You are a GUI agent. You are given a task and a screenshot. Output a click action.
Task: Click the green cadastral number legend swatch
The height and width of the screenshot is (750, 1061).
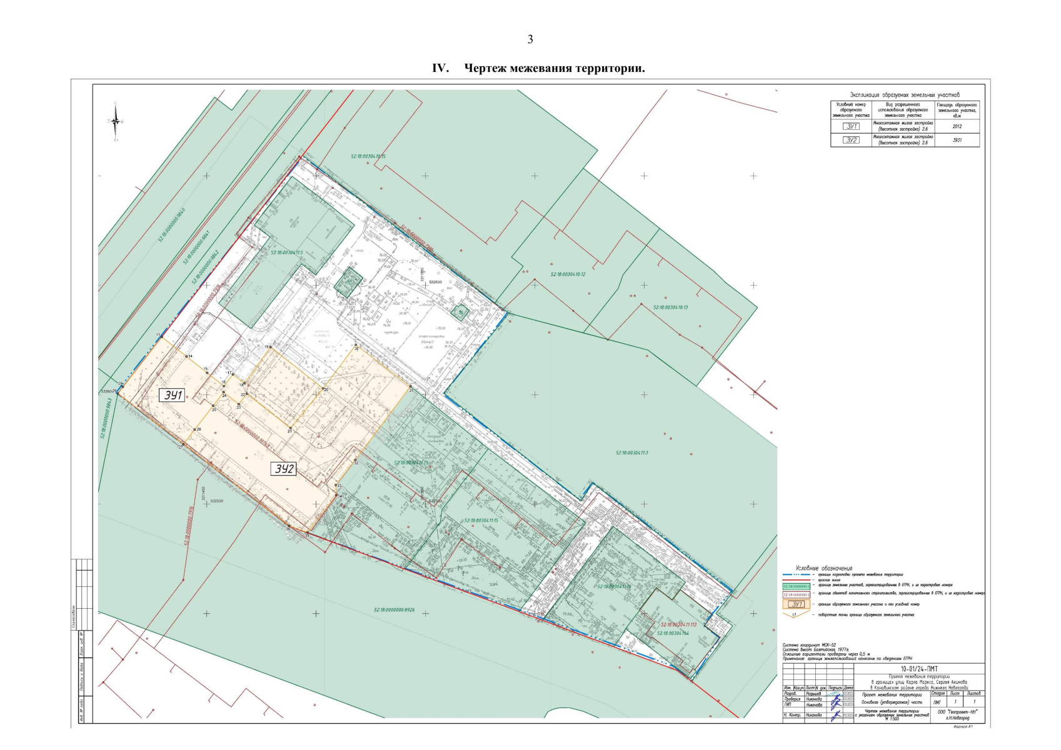coord(796,586)
